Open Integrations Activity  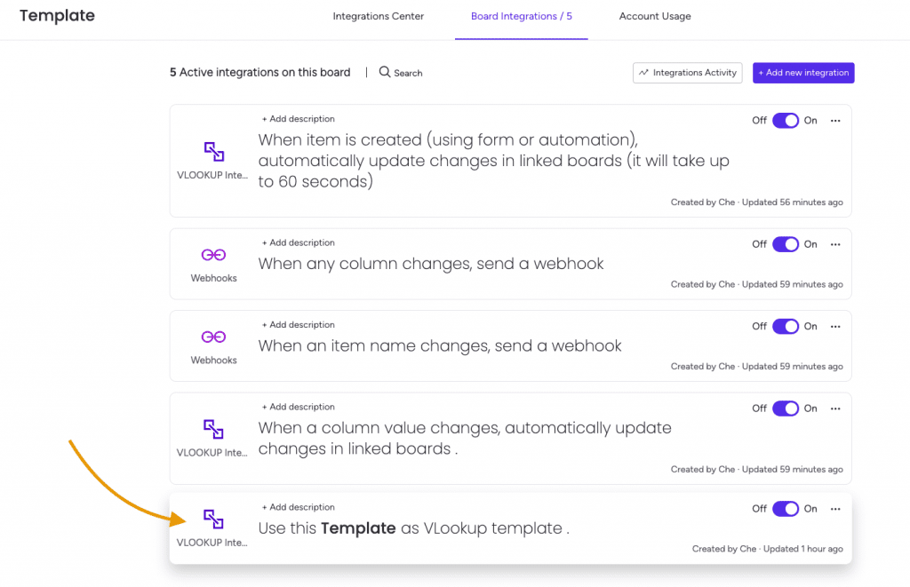pos(687,73)
